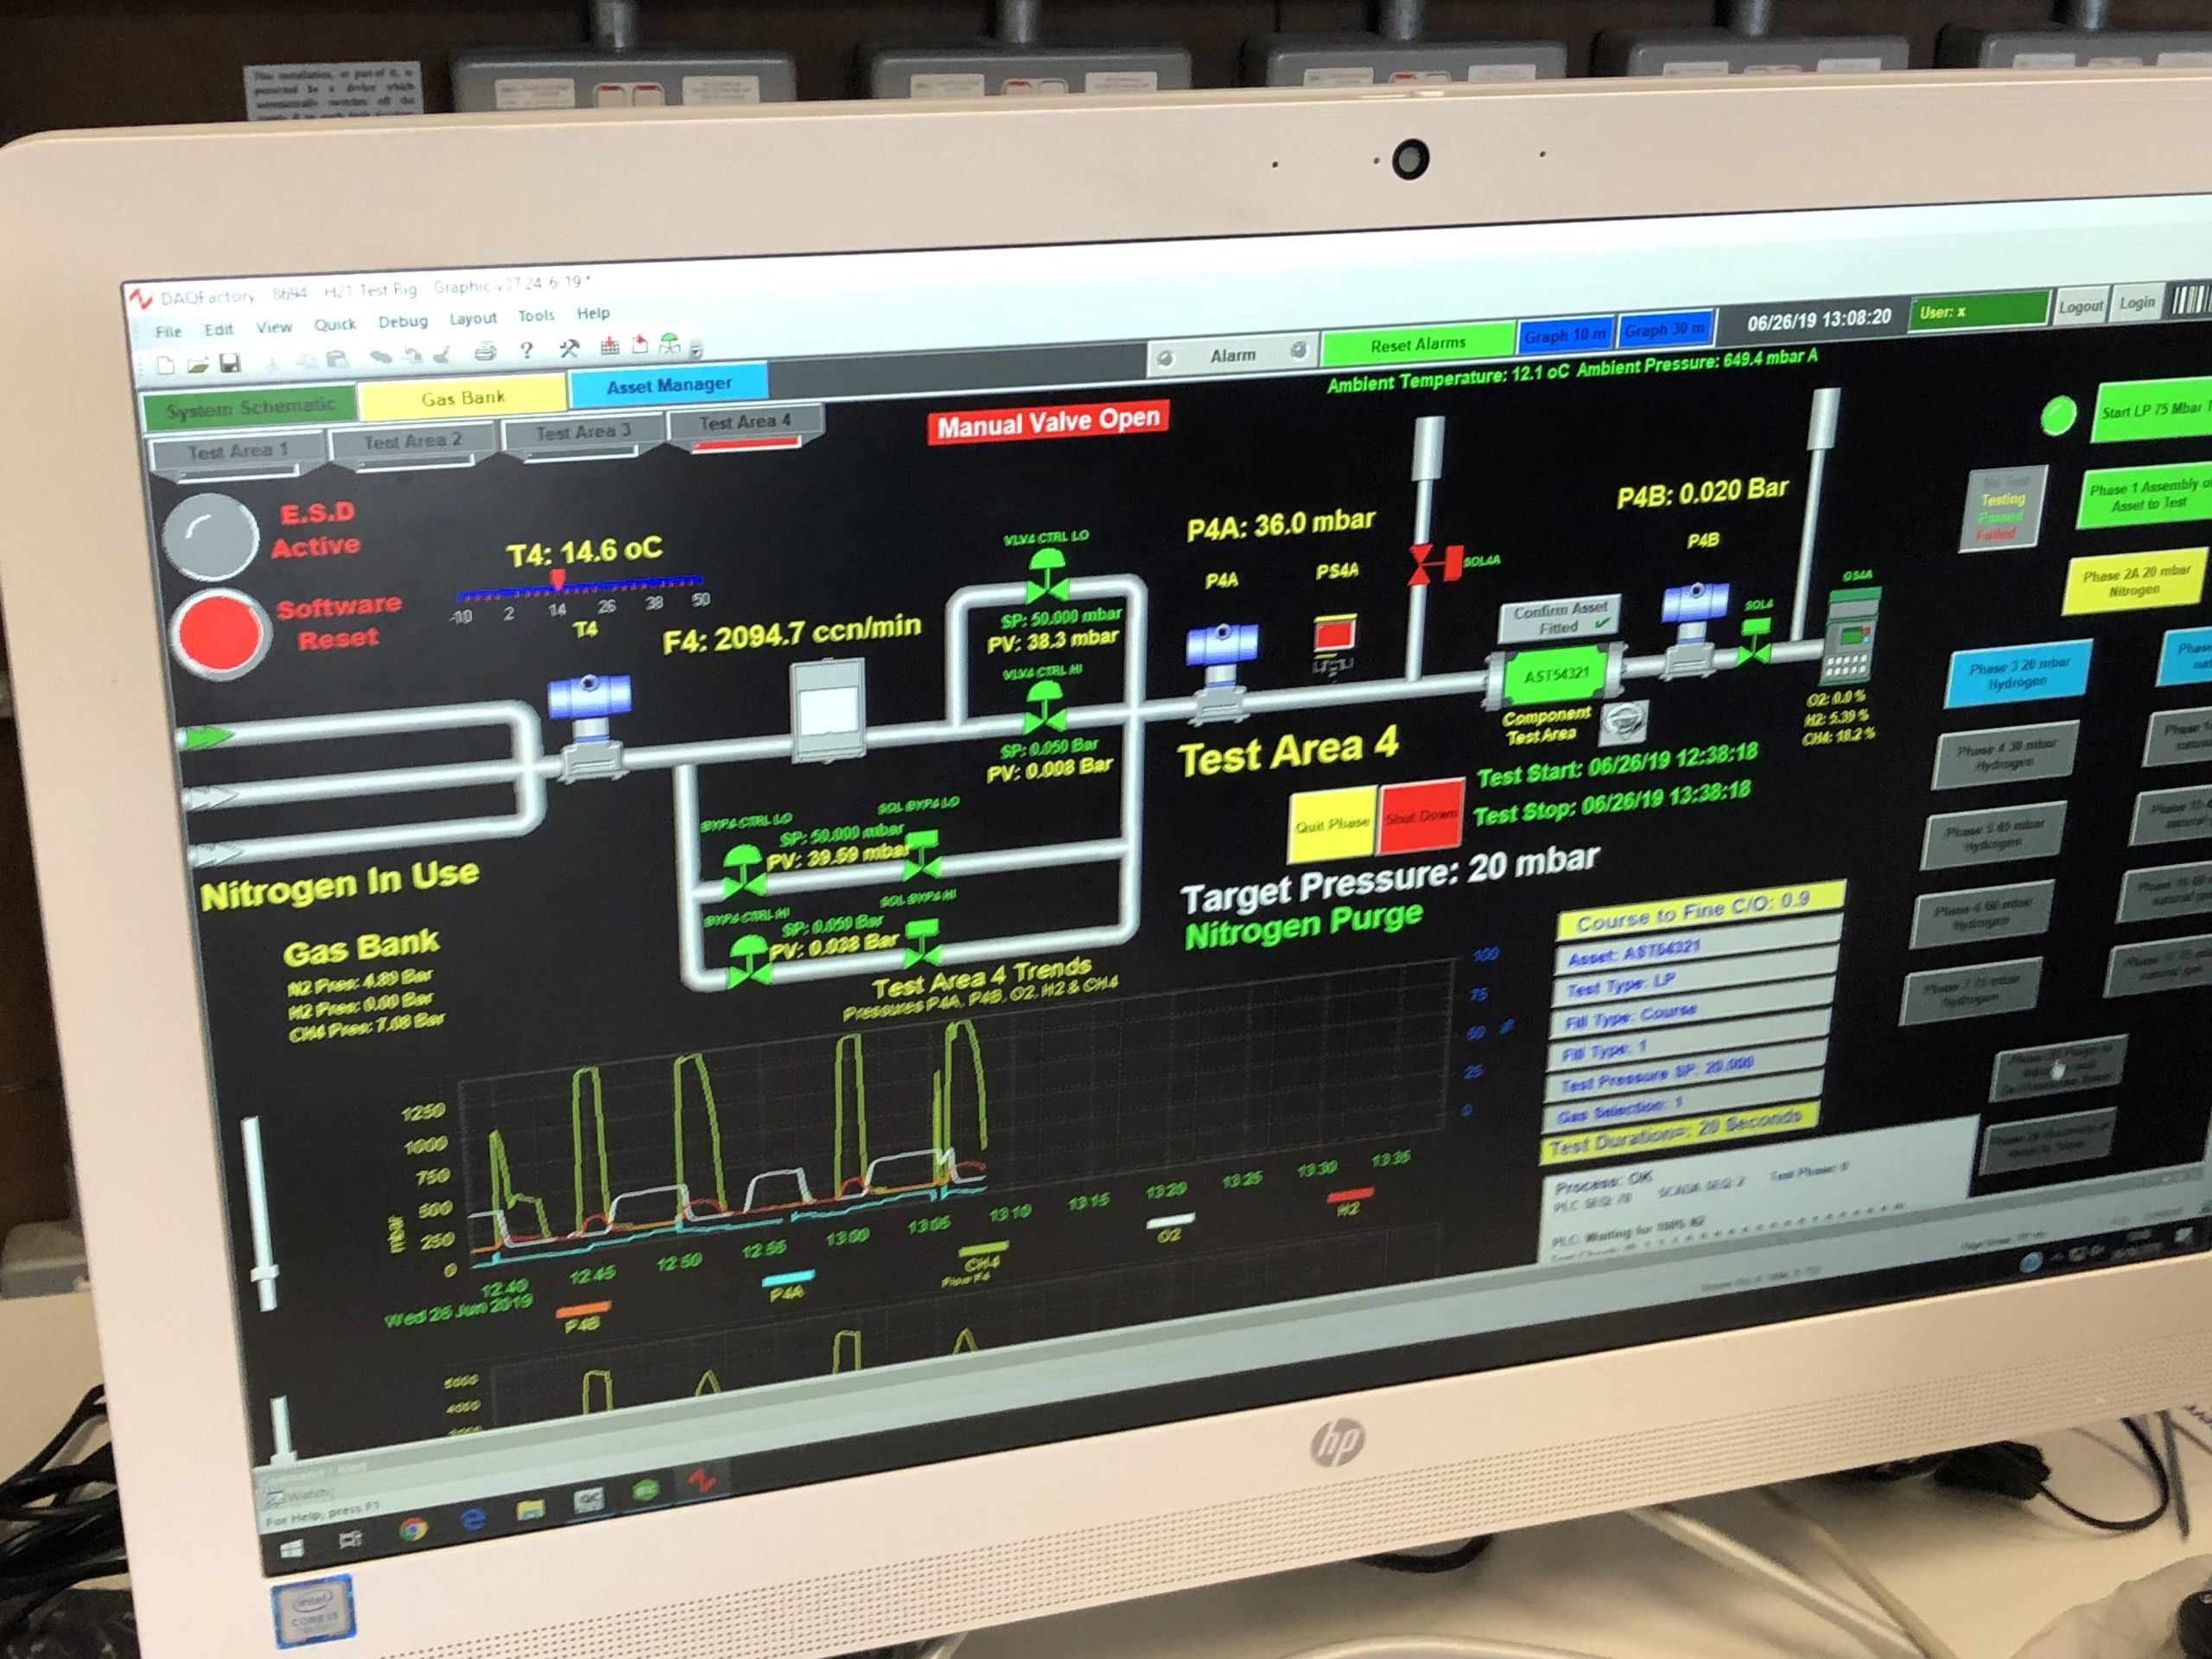Click the Open folder toolbar icon

click(x=198, y=365)
